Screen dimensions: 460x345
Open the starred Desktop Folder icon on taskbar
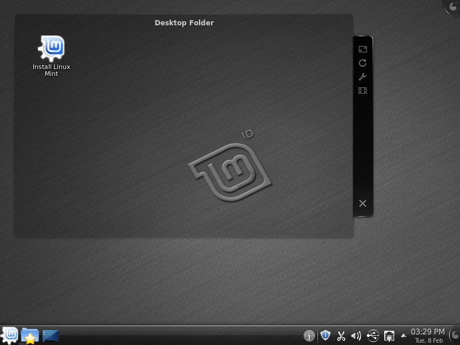coord(29,335)
